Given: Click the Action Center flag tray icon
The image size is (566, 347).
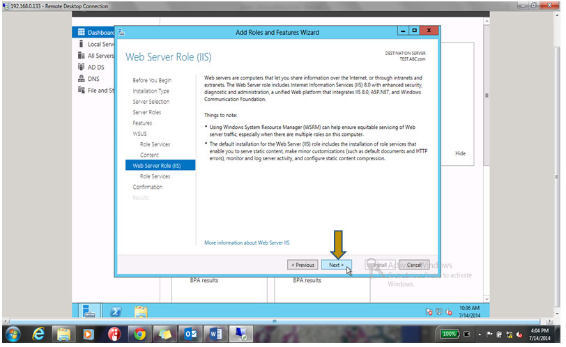Looking at the screenshot, I should (489, 334).
